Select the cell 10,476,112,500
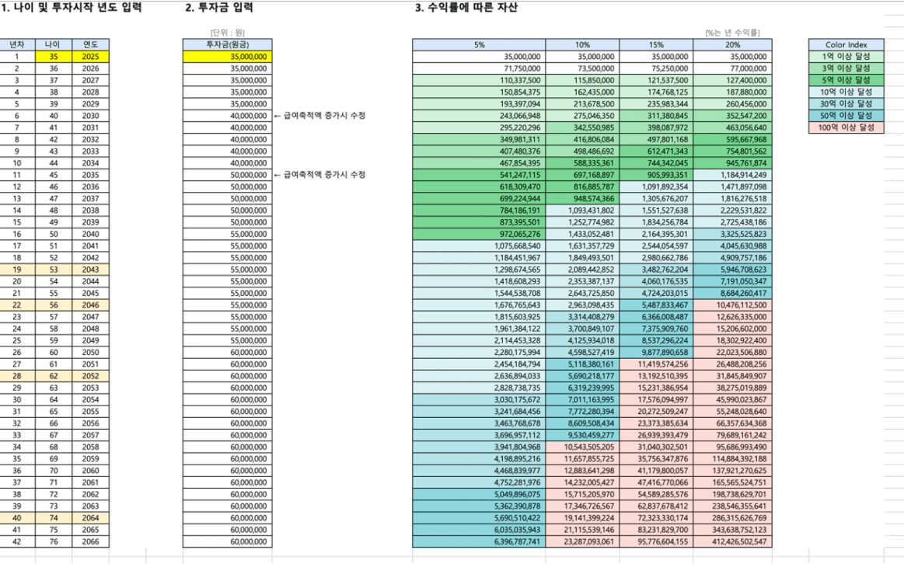904x564 pixels. (x=732, y=305)
